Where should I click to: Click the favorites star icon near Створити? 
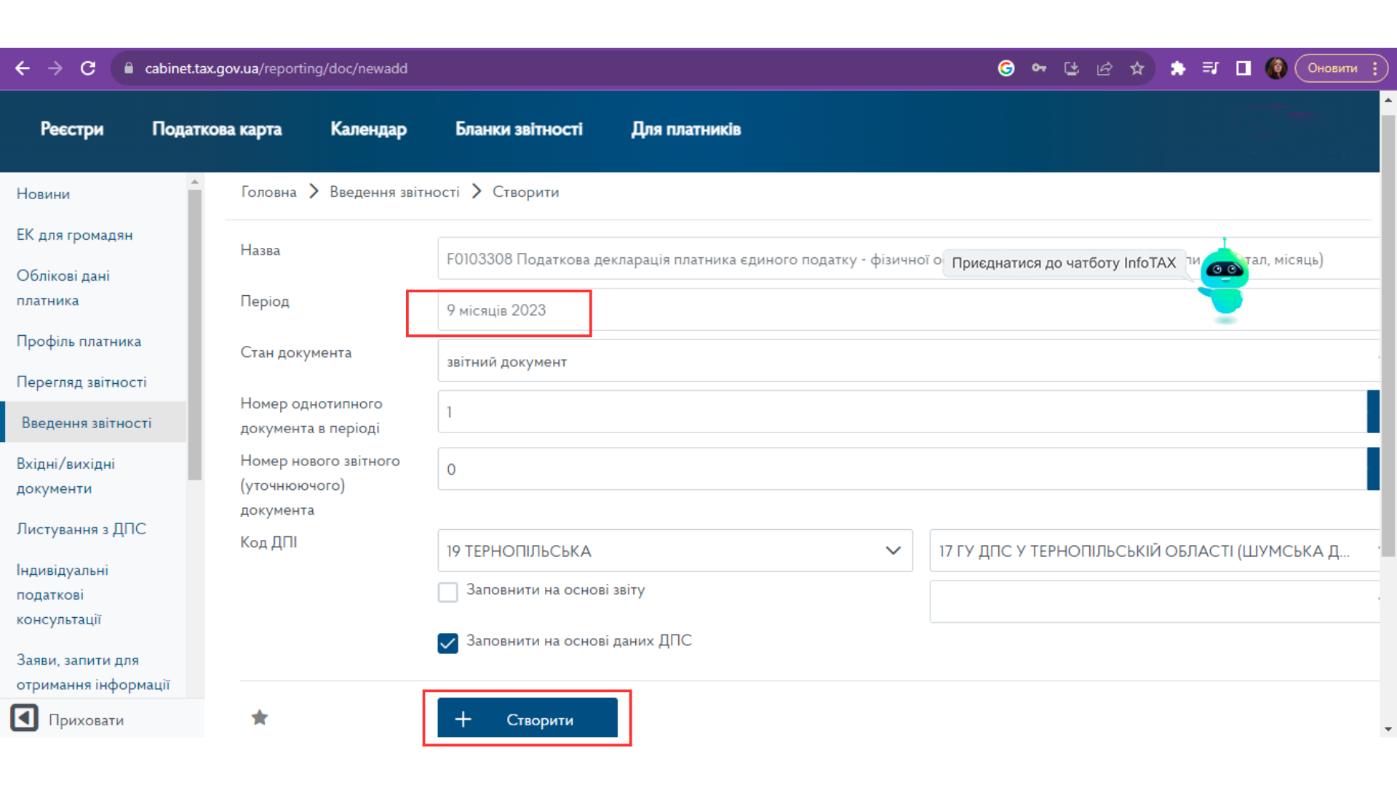click(x=260, y=718)
